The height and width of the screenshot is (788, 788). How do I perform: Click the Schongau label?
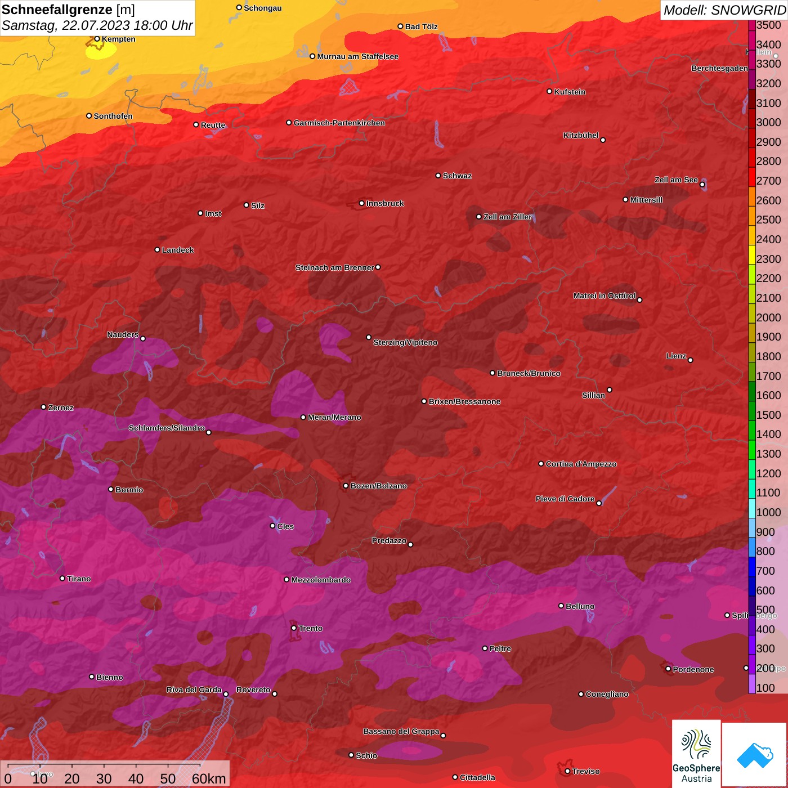point(263,8)
